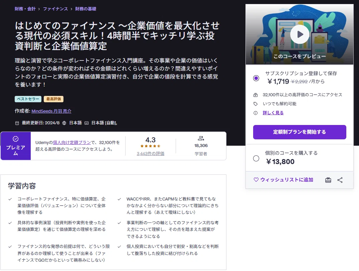Click the 32,100件以上の高評価のコースにアクセス text
Screen dimensions: 359x271
(302, 95)
